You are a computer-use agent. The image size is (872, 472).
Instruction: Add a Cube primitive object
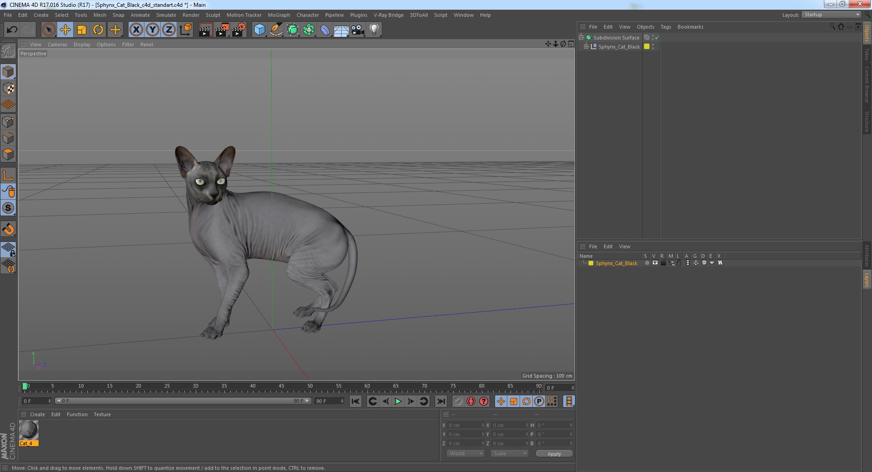click(259, 30)
